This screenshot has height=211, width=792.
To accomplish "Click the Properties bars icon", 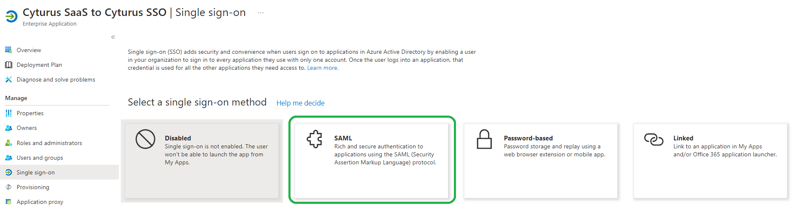I will [x=8, y=113].
